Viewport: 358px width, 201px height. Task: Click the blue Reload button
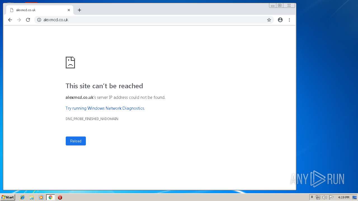coord(76,141)
